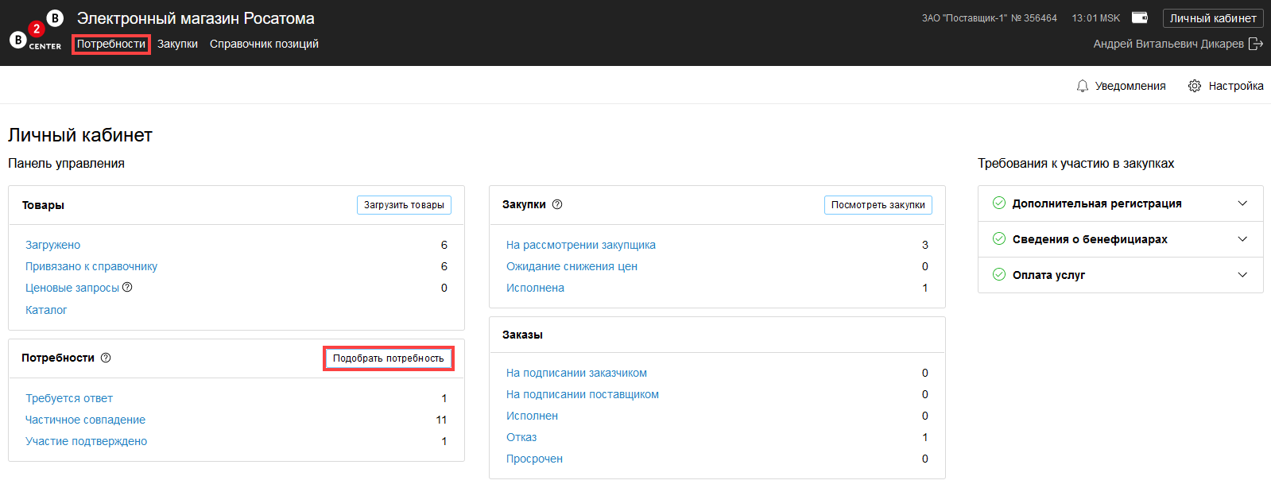1271x488 pixels.
Task: Open Настройка gear icon
Action: [x=1194, y=86]
